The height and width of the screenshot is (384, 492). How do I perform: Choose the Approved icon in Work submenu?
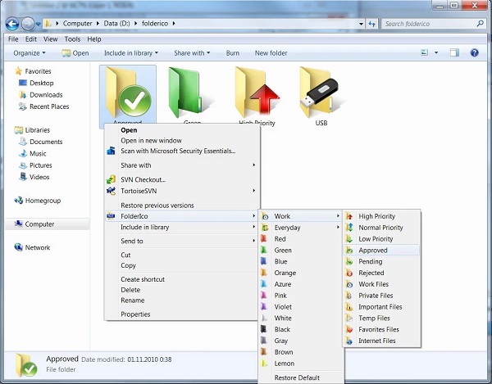point(373,251)
